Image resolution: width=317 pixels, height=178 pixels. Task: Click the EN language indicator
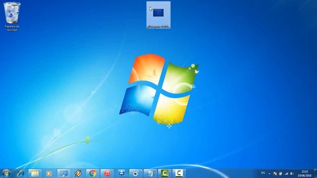[x=263, y=173]
